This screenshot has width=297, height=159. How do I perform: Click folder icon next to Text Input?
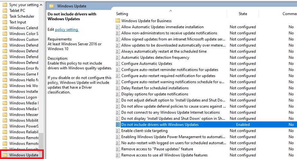(x=5, y=22)
